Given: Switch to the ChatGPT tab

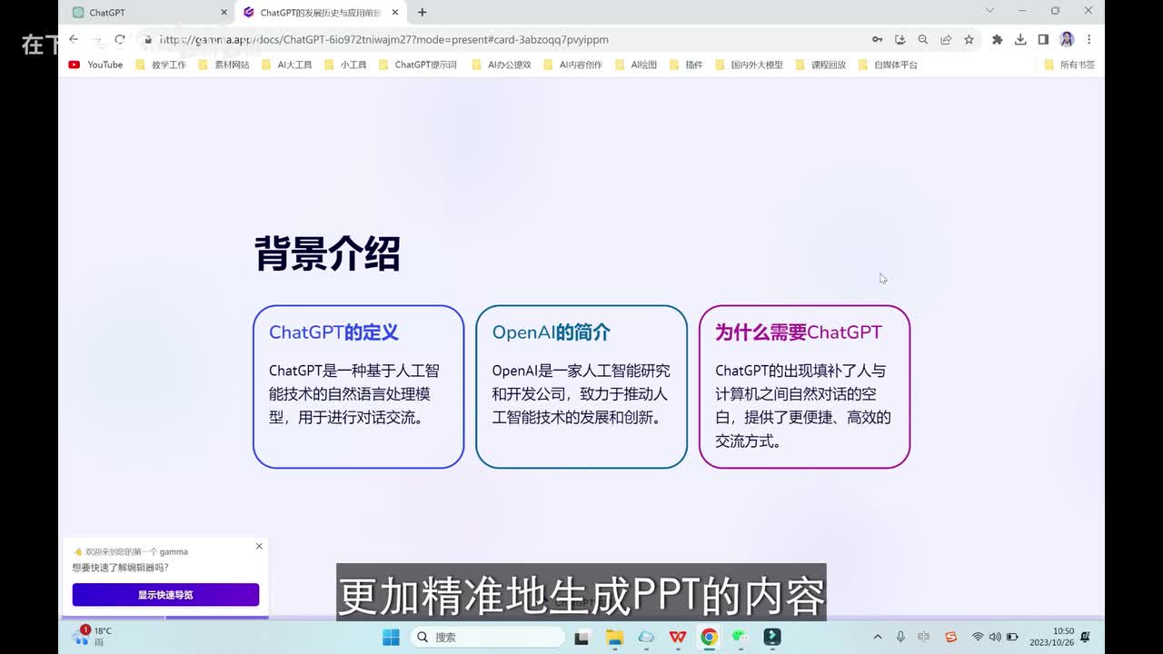Looking at the screenshot, I should [145, 13].
